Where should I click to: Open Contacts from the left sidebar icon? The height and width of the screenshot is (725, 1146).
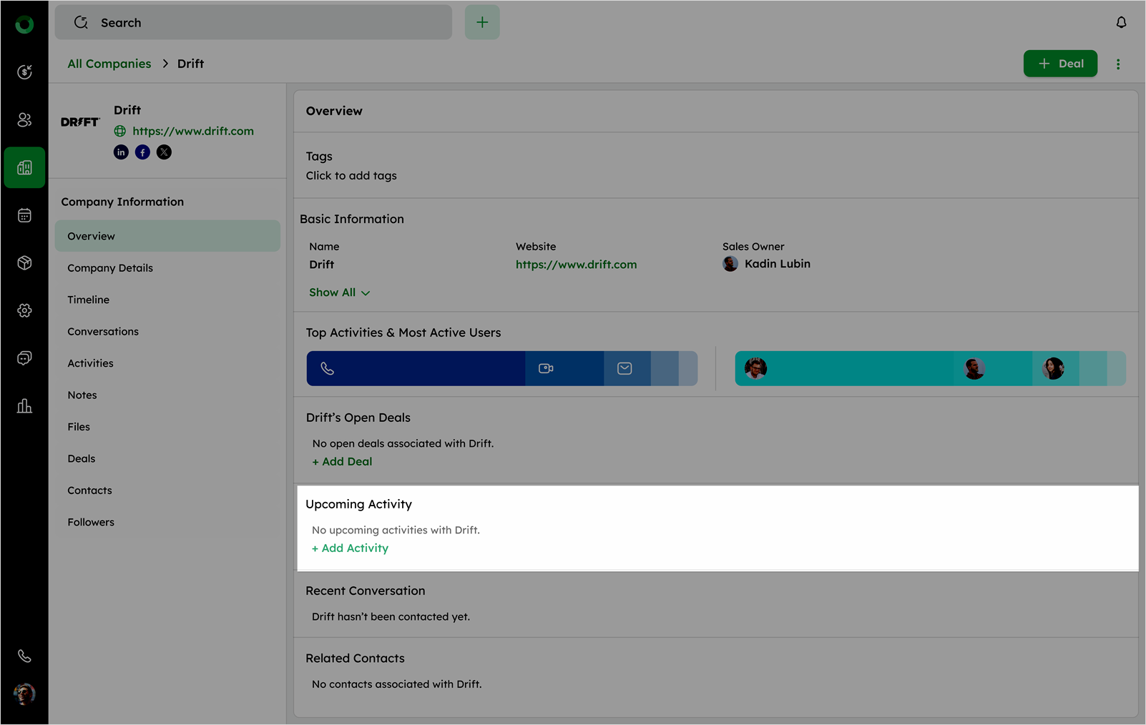click(x=24, y=120)
